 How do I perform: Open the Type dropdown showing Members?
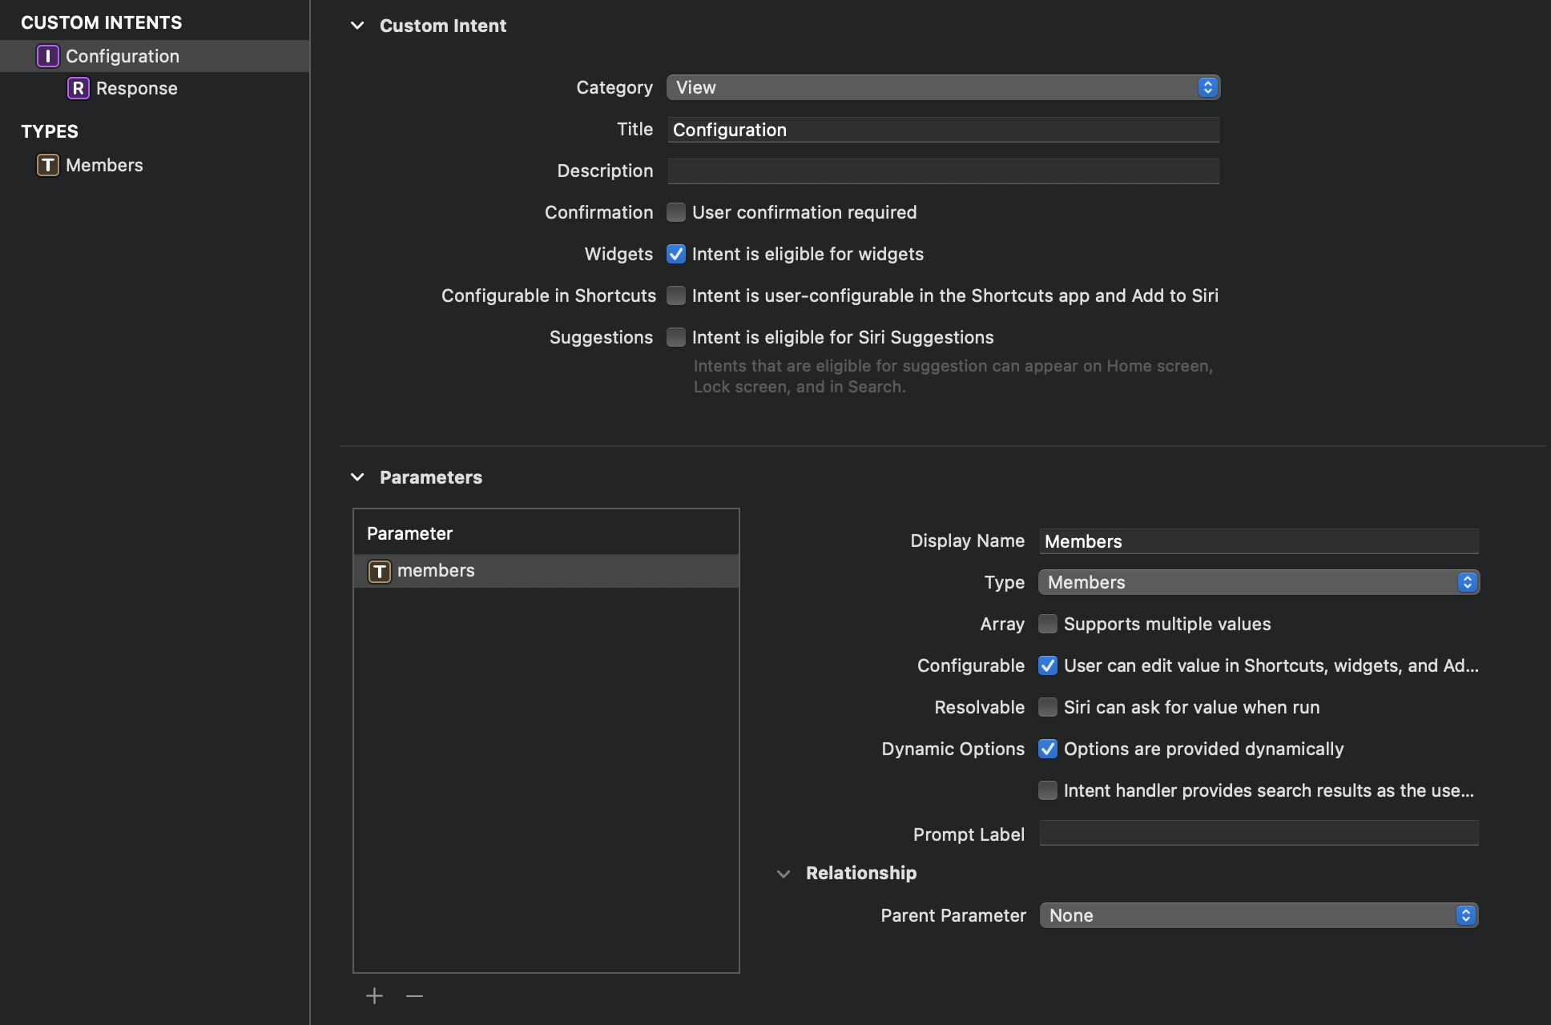[x=1258, y=582]
